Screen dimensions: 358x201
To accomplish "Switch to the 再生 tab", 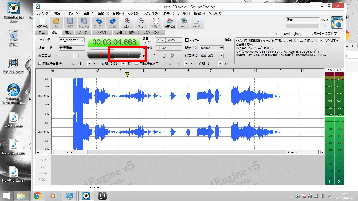I will point(41,32).
